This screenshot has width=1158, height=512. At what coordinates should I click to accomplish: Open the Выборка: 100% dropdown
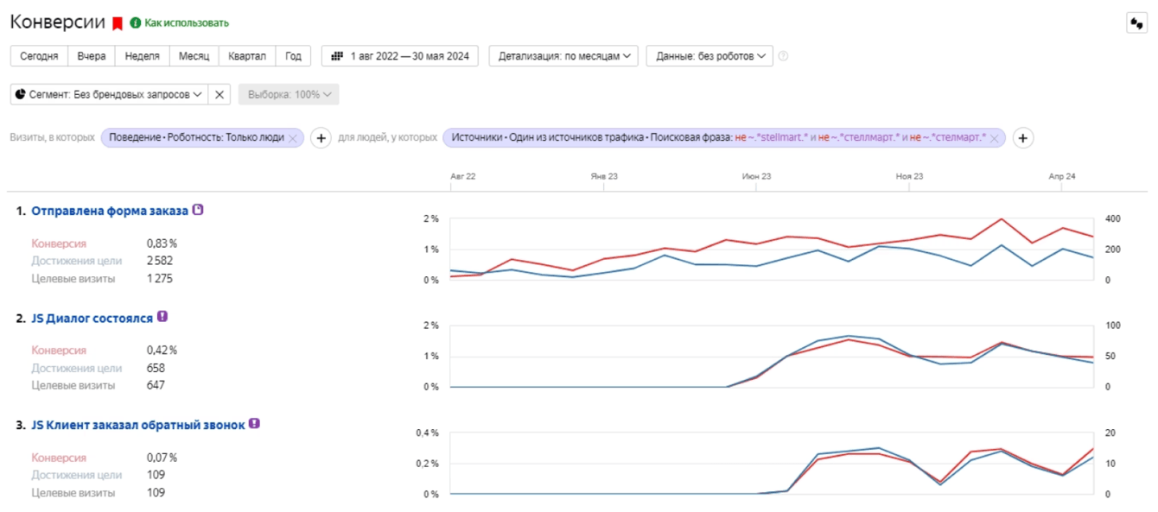pos(289,94)
